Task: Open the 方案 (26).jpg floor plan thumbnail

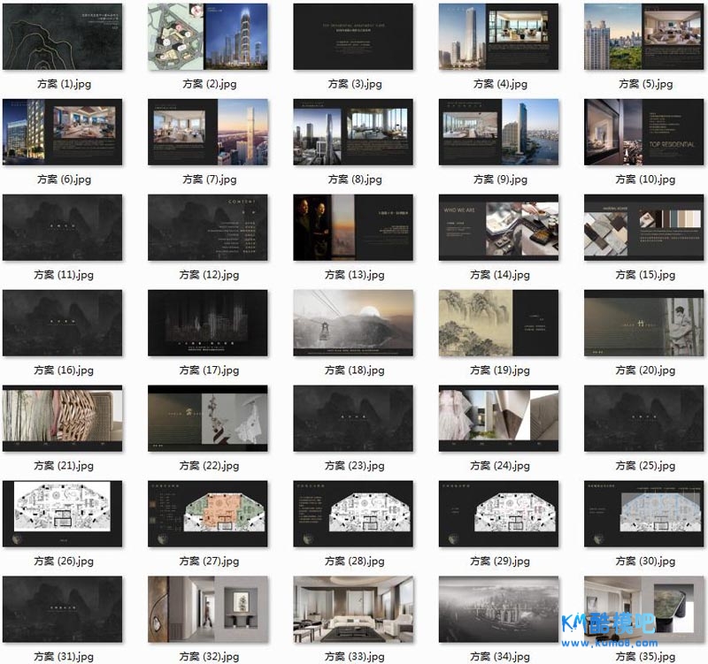Action: click(x=63, y=515)
